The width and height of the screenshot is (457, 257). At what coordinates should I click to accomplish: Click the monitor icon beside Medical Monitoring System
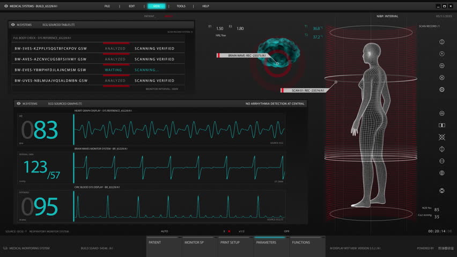pos(5,248)
